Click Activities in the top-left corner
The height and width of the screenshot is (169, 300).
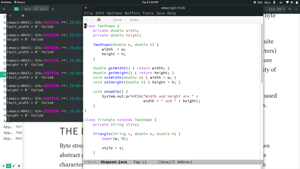[7, 2]
